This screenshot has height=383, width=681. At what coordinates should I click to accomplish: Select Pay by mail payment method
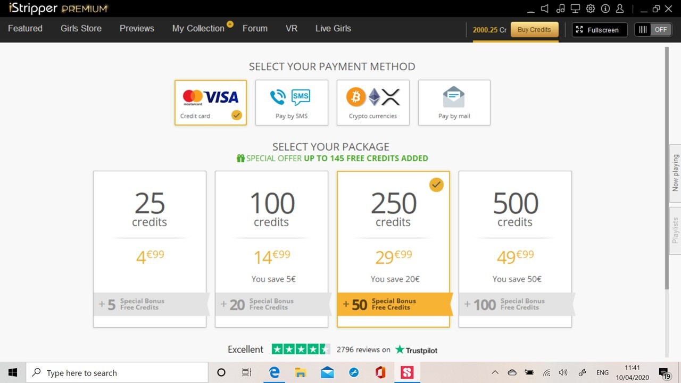click(x=454, y=103)
